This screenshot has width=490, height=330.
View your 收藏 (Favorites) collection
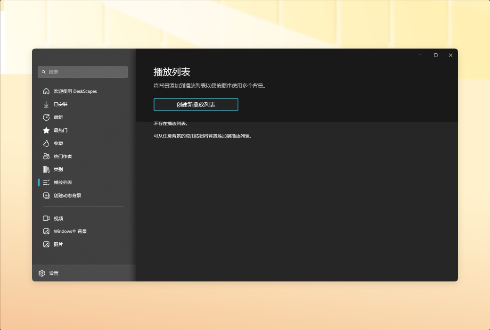click(x=59, y=143)
